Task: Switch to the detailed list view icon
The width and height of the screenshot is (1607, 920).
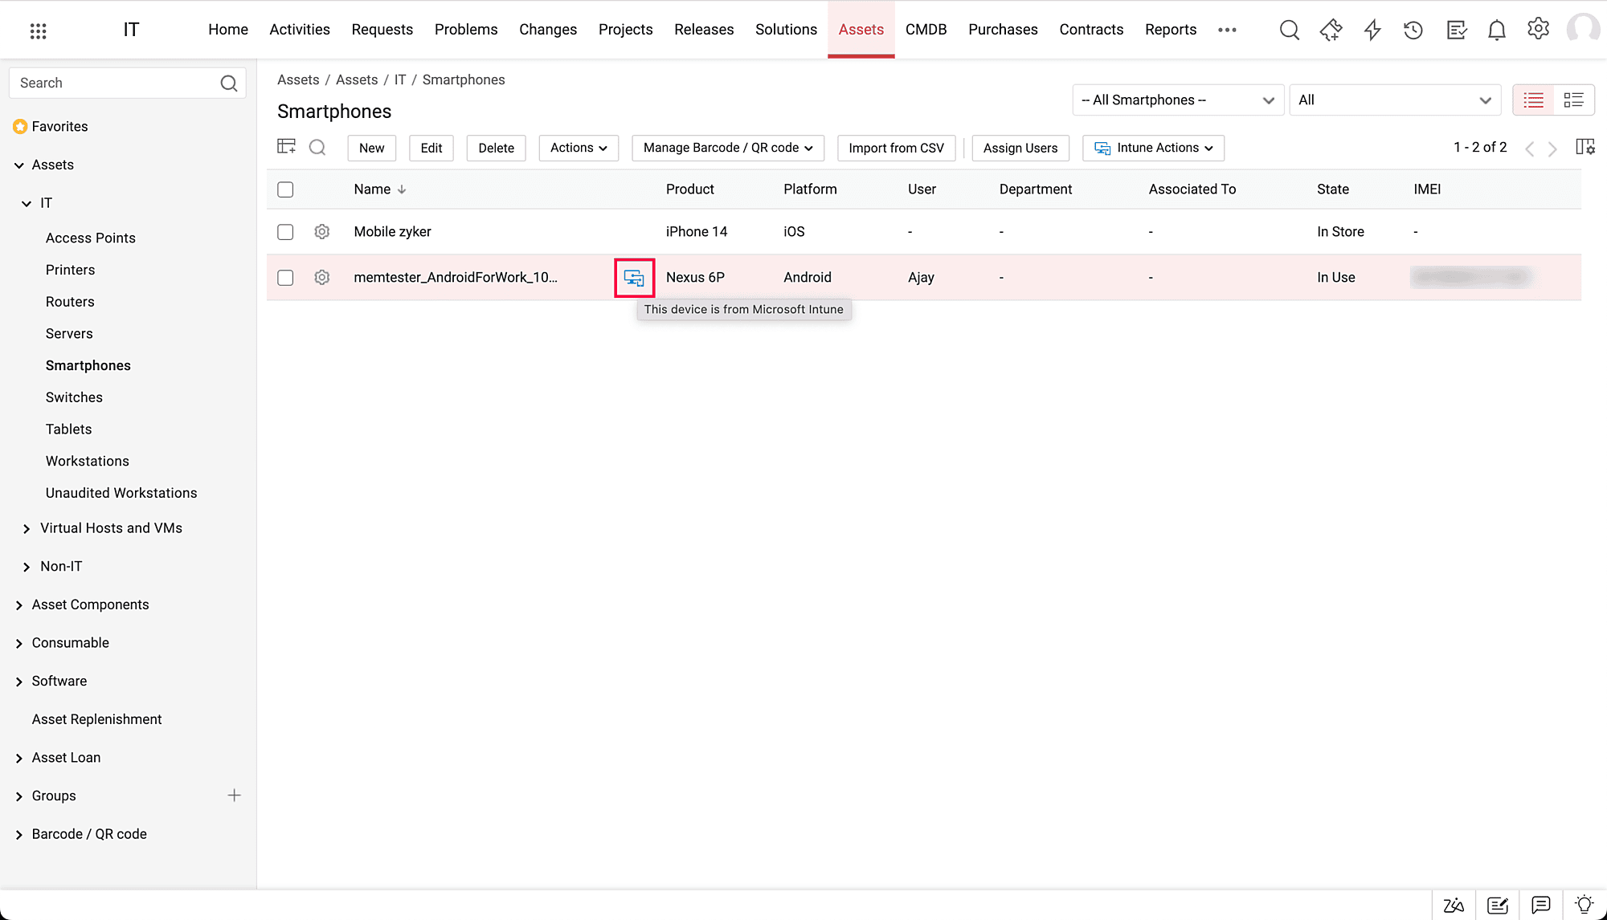Action: point(1573,100)
